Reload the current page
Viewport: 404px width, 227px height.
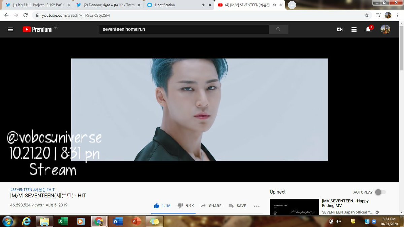[x=25, y=15]
